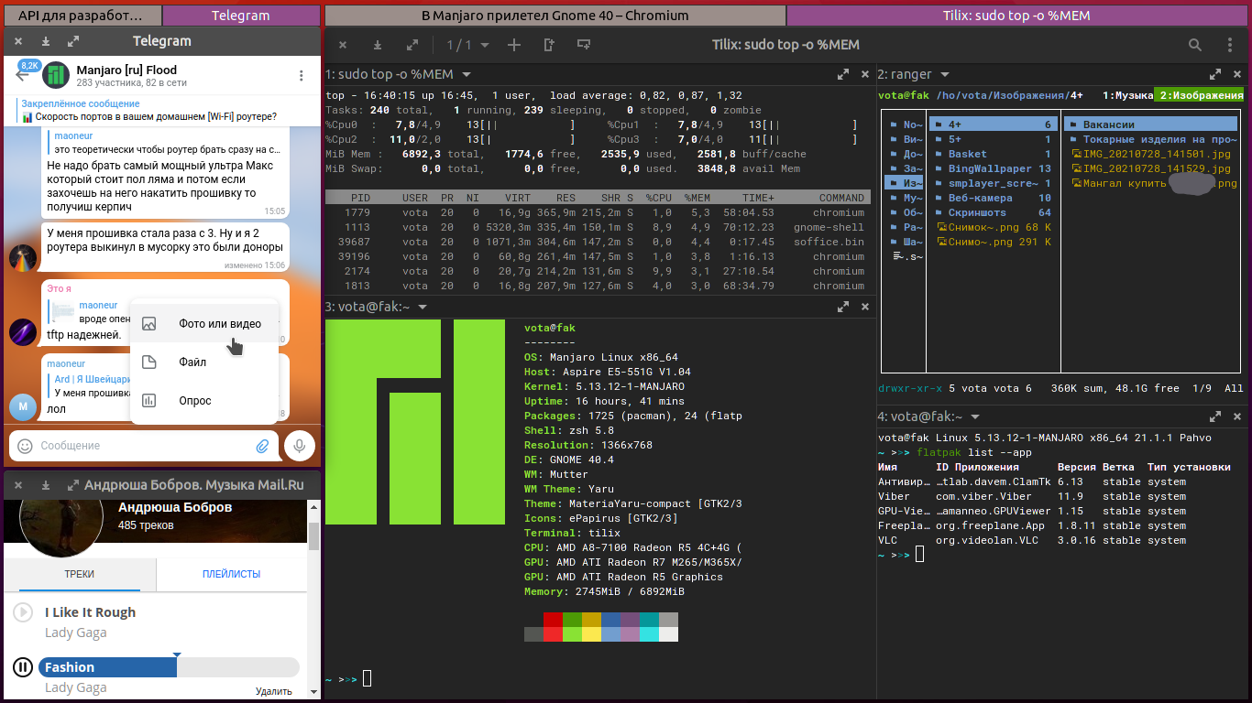
Task: Maximize the '2: ranger' terminal pane
Action: tap(1216, 75)
